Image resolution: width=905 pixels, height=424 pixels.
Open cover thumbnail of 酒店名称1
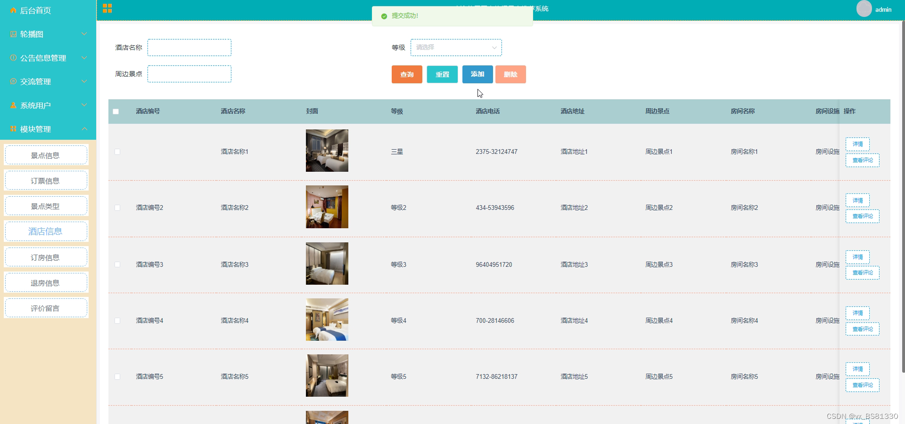tap(327, 151)
